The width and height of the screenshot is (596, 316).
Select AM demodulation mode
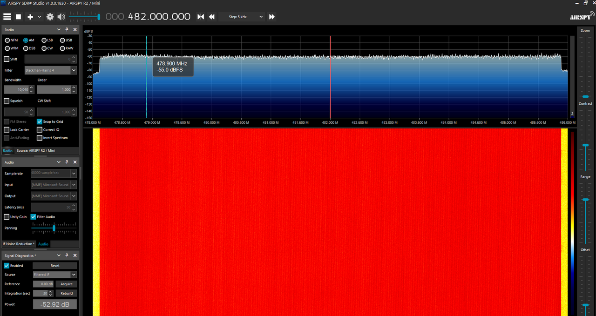pyautogui.click(x=29, y=40)
